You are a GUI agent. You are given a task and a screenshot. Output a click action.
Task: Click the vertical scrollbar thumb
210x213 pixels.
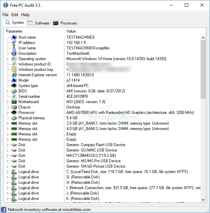tap(203, 70)
